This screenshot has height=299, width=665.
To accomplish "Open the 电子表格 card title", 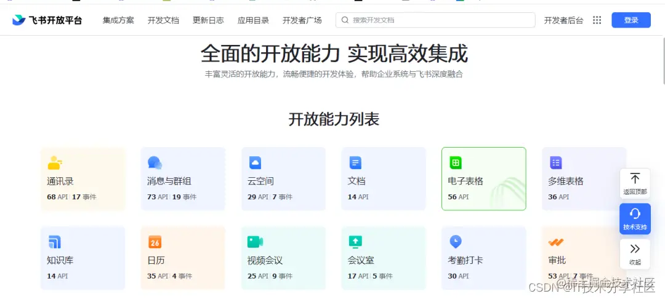I will pyautogui.click(x=465, y=181).
